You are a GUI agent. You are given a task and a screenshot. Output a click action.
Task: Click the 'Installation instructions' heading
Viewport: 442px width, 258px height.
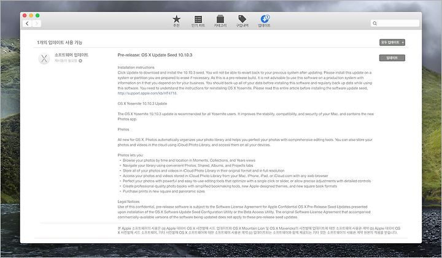click(x=136, y=67)
